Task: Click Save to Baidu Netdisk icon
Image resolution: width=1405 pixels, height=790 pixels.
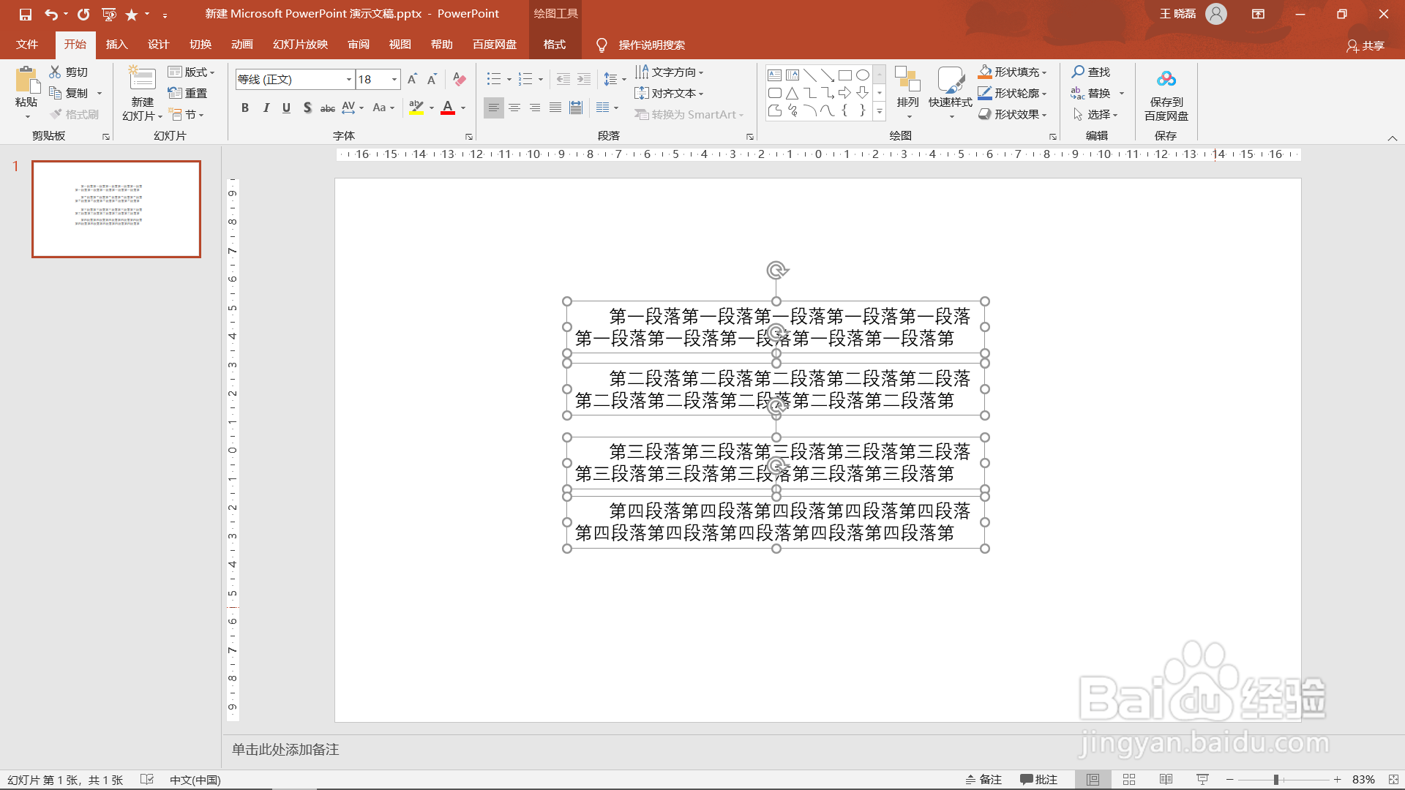Action: click(1166, 79)
